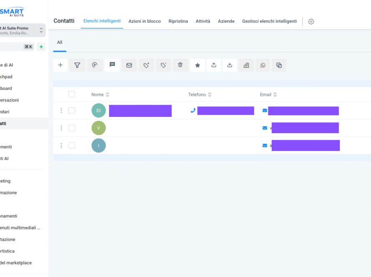371x277 pixels.
Task: Check the box for the V contact row
Action: pos(72,128)
